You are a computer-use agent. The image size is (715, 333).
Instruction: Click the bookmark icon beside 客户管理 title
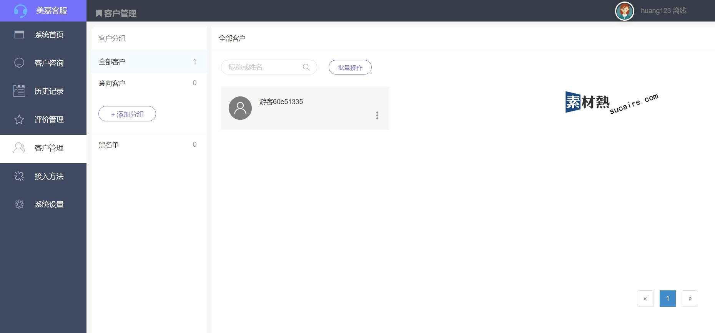[99, 13]
